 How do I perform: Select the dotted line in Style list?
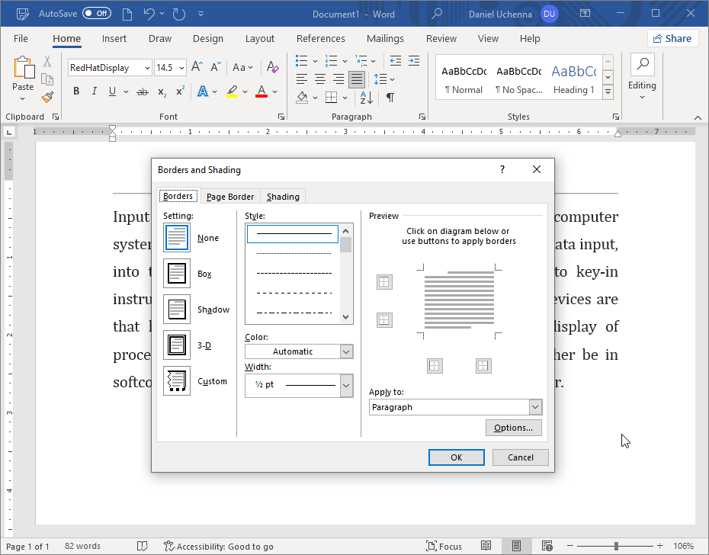[294, 253]
